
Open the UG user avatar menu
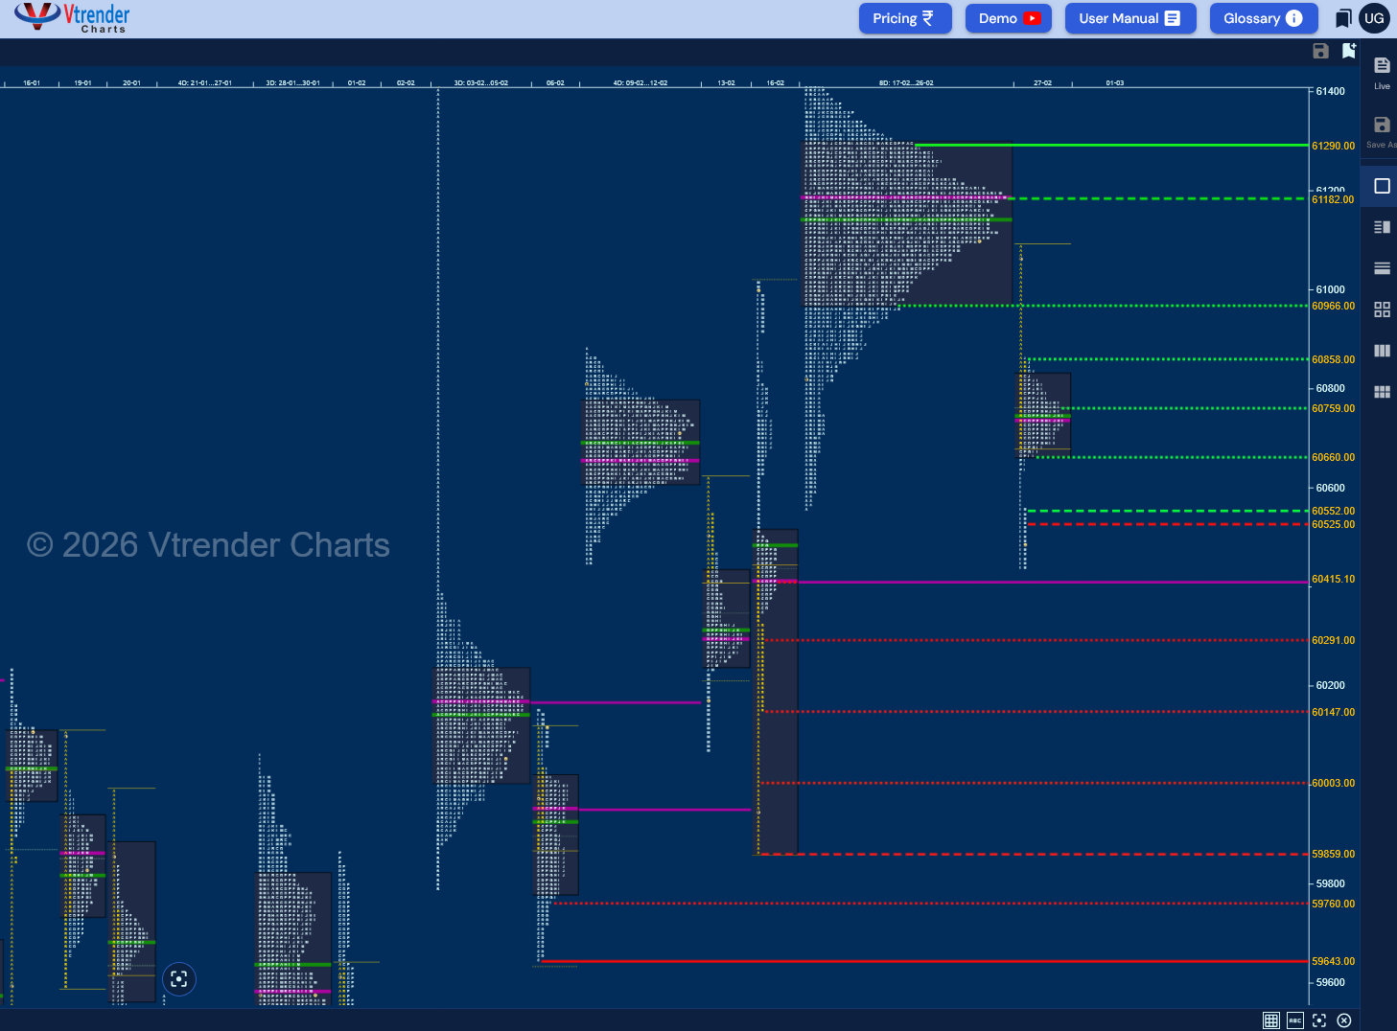pos(1374,18)
